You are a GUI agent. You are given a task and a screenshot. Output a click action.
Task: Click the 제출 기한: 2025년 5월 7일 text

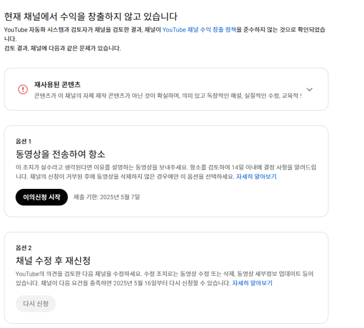click(107, 197)
